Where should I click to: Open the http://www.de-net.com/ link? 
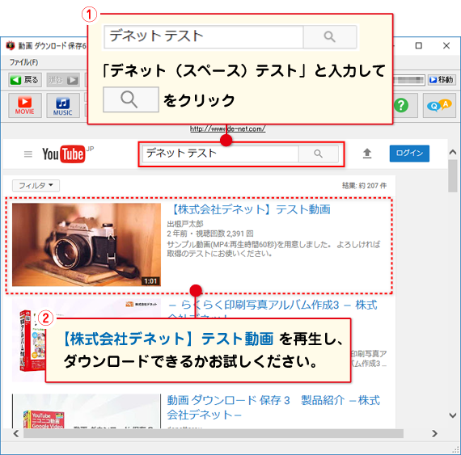point(227,129)
